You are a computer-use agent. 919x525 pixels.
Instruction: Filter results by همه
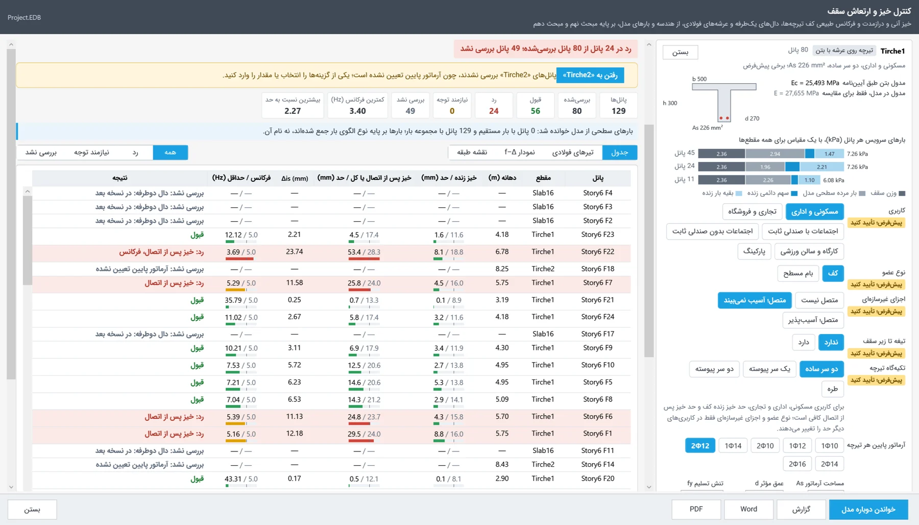pos(170,152)
